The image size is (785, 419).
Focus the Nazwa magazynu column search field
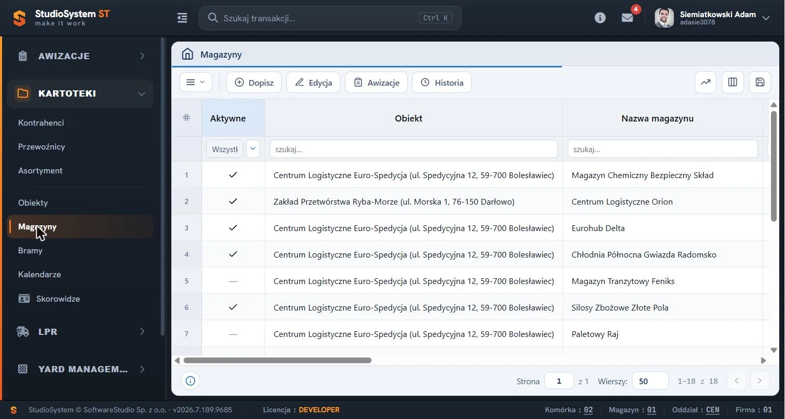coord(662,148)
